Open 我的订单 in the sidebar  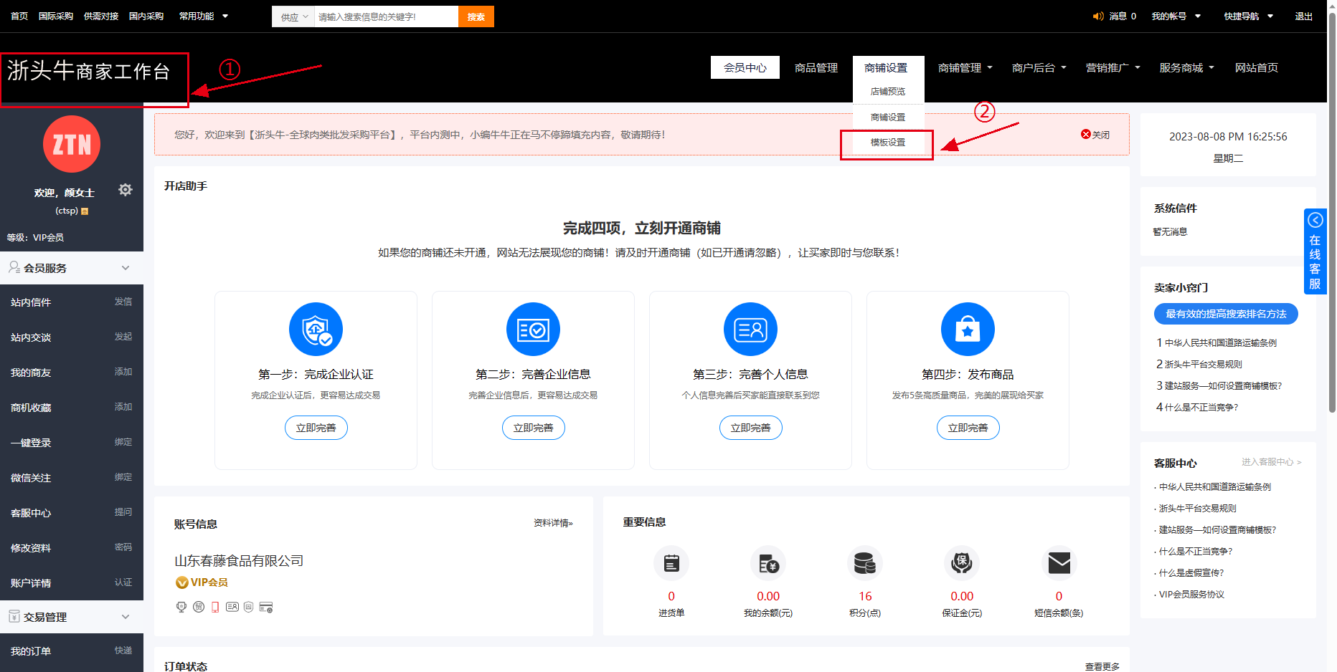(x=31, y=651)
